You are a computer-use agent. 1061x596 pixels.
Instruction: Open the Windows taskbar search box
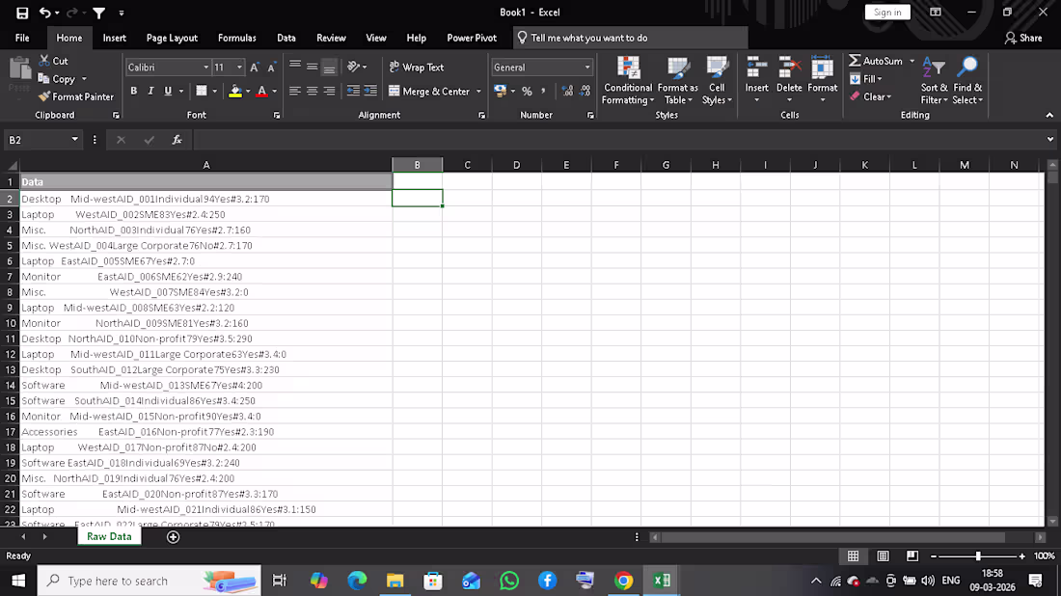[x=149, y=581]
